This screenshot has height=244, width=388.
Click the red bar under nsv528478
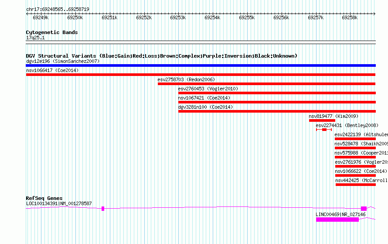coord(355,148)
